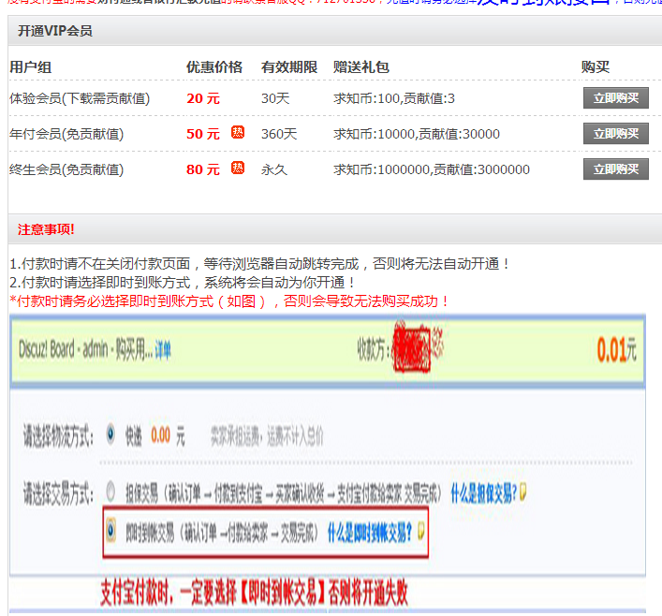Viewport: 662px width, 616px height.
Task: Click the 20 元 price
Action: pos(203,98)
